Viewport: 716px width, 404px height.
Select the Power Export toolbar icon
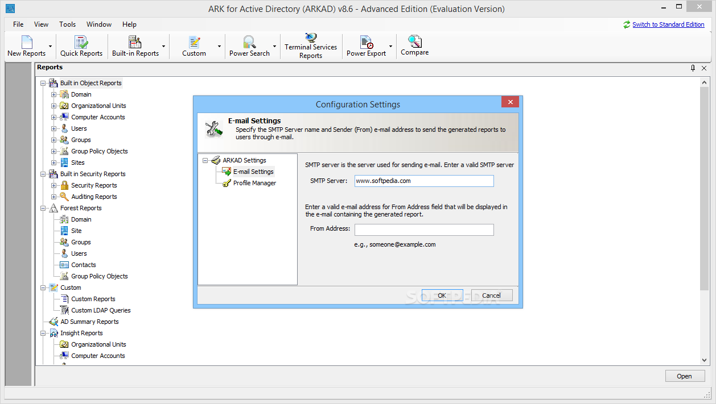tap(366, 42)
